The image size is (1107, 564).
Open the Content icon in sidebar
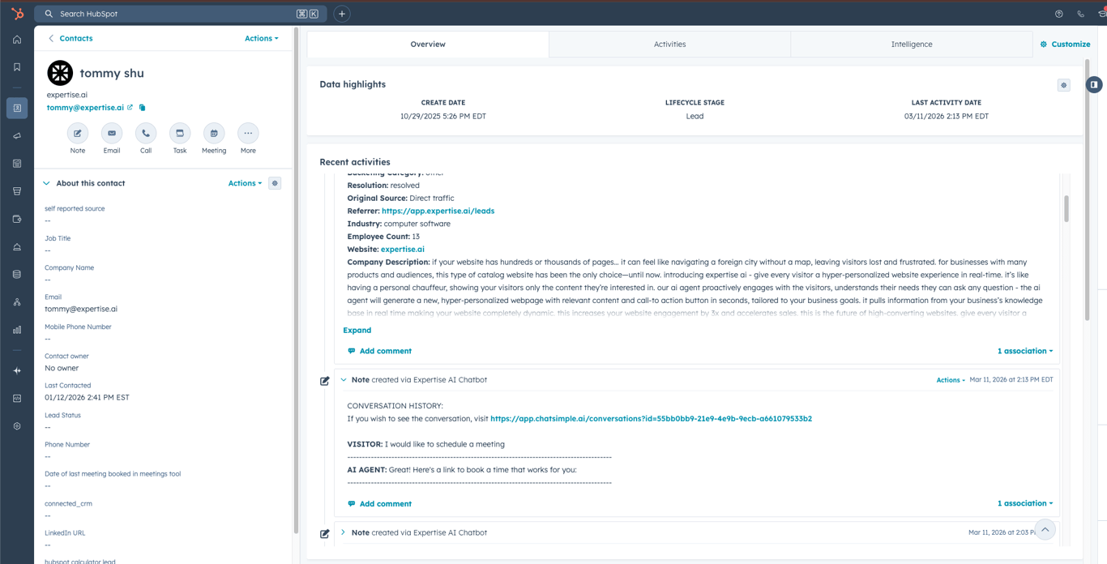tap(17, 164)
